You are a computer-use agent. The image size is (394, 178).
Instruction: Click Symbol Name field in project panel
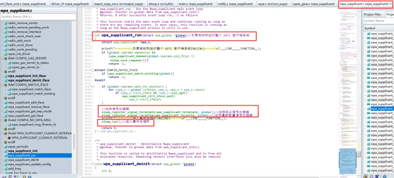tap(378, 21)
